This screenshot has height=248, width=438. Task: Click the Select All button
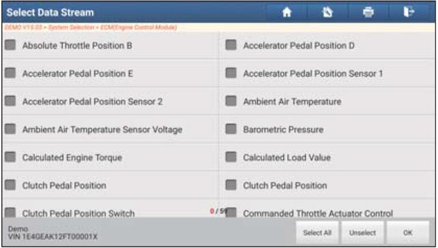(317, 233)
